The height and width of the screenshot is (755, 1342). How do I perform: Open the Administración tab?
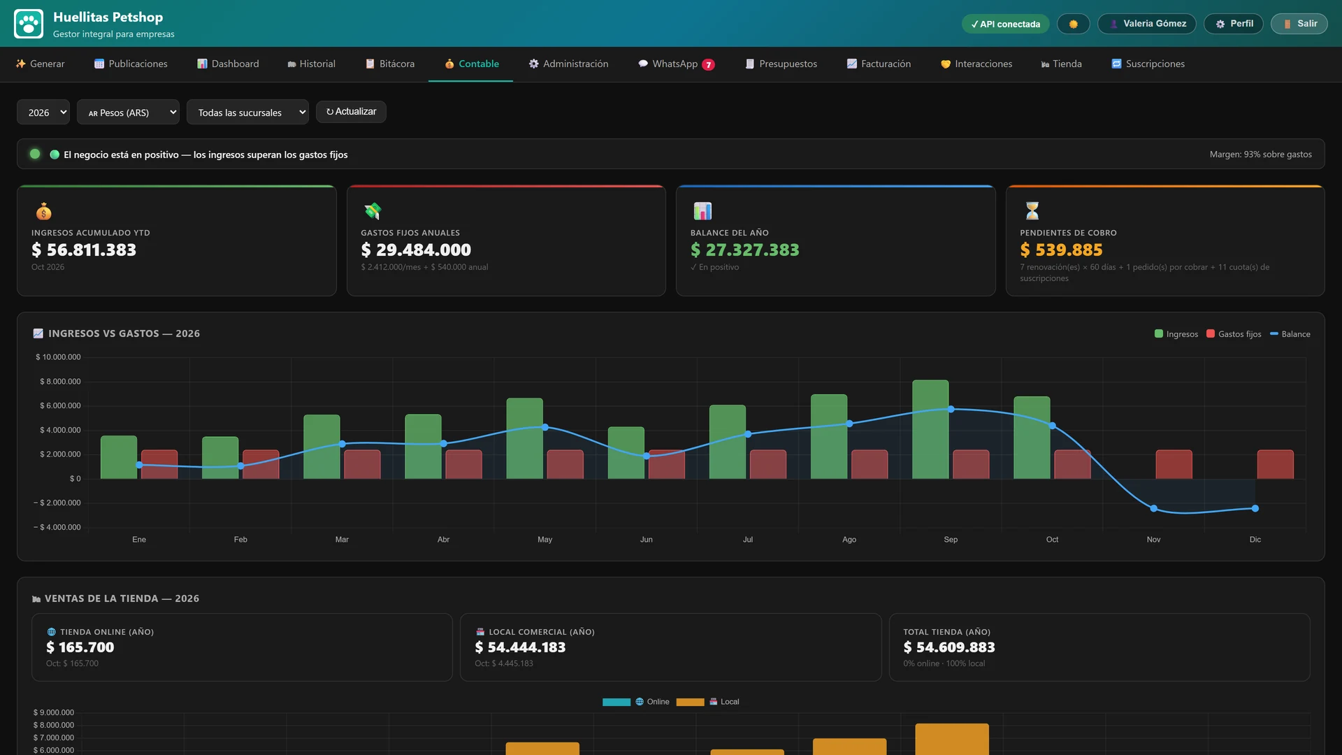[x=568, y=64]
